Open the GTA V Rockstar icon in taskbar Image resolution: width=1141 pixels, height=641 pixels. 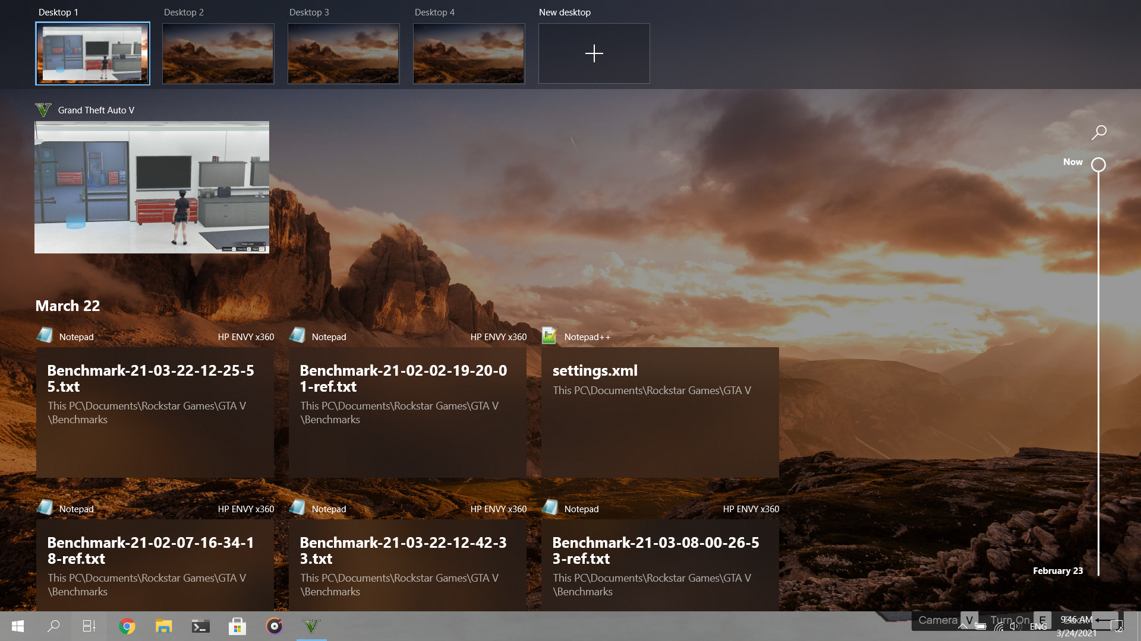(x=311, y=626)
